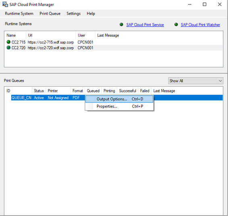Sort print queues by Status column header

coord(39,91)
